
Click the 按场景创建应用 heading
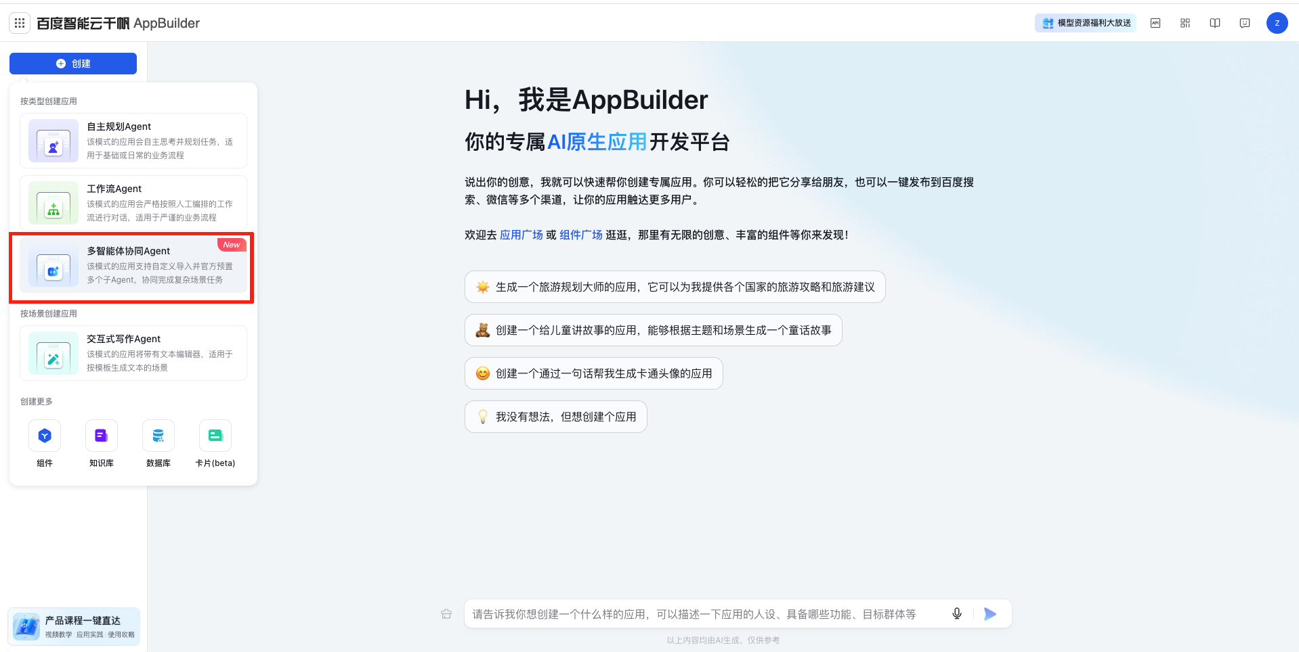(49, 314)
